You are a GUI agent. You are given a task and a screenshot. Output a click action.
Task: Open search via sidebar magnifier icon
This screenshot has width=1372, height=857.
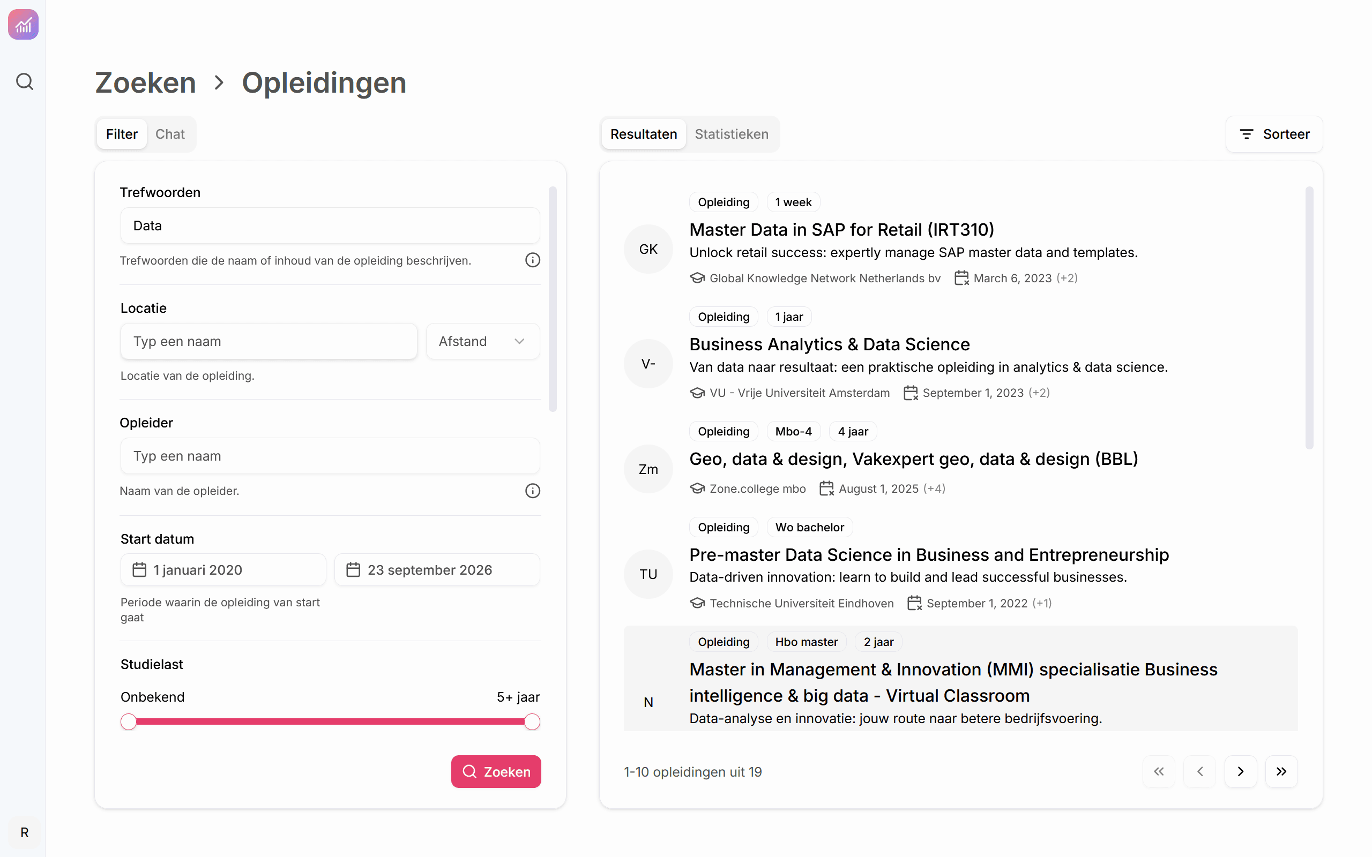point(24,81)
